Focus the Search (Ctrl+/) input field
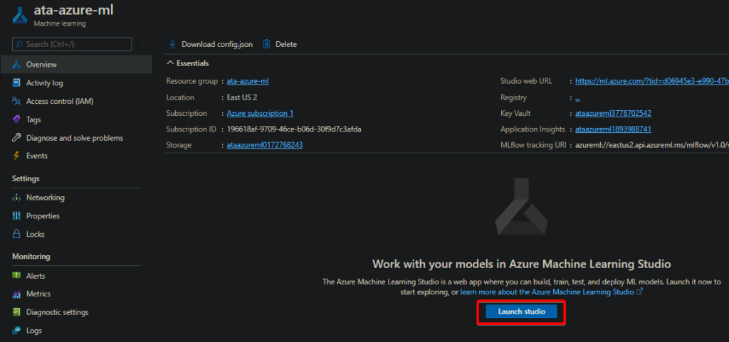The image size is (729, 342). click(x=72, y=44)
